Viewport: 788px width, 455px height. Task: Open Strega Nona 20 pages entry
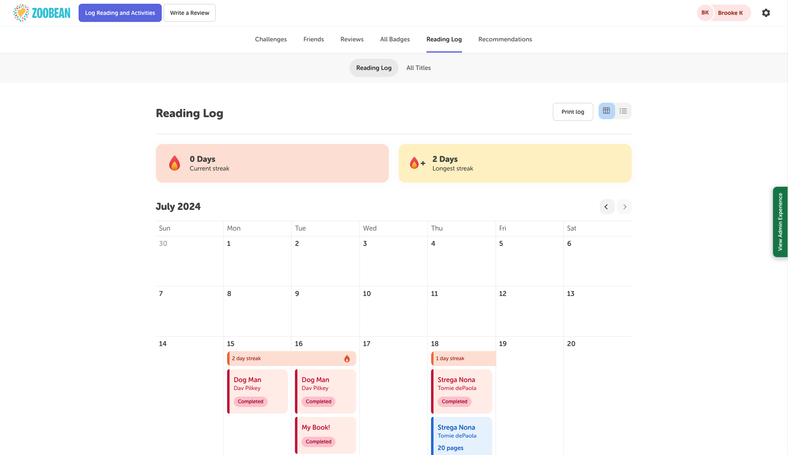(x=462, y=436)
